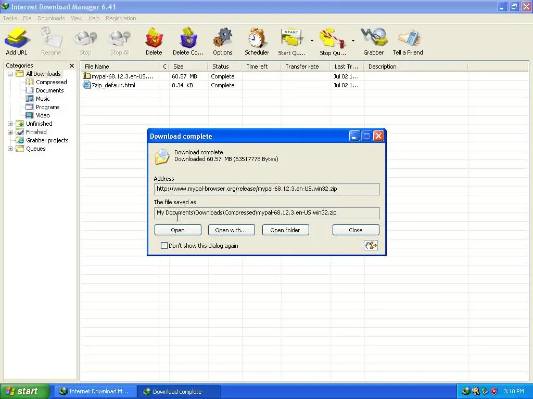Select the Documents category
Screen dimensions: 533x399
49,90
